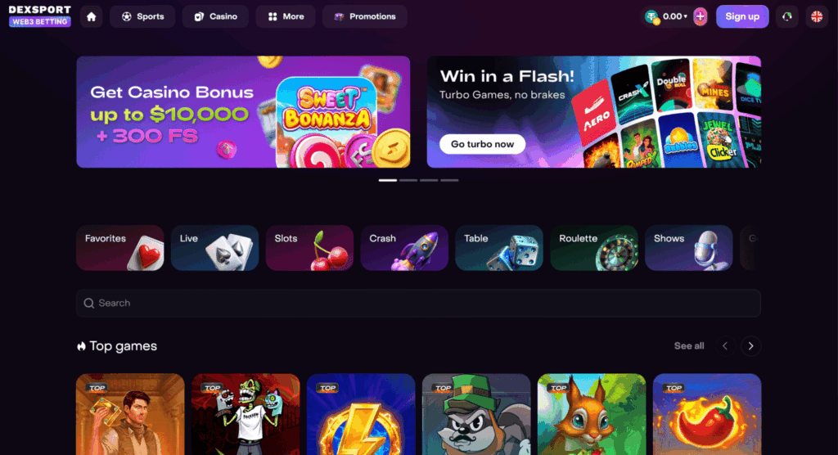This screenshot has width=838, height=455.
Task: Change language via the UK flag icon
Action: coord(817,16)
